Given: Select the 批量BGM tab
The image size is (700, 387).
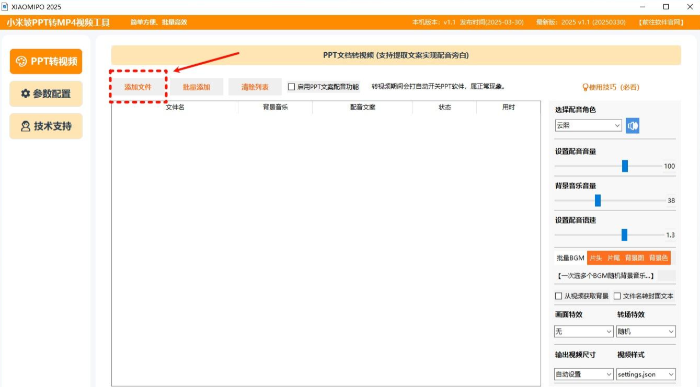Looking at the screenshot, I should coord(570,258).
